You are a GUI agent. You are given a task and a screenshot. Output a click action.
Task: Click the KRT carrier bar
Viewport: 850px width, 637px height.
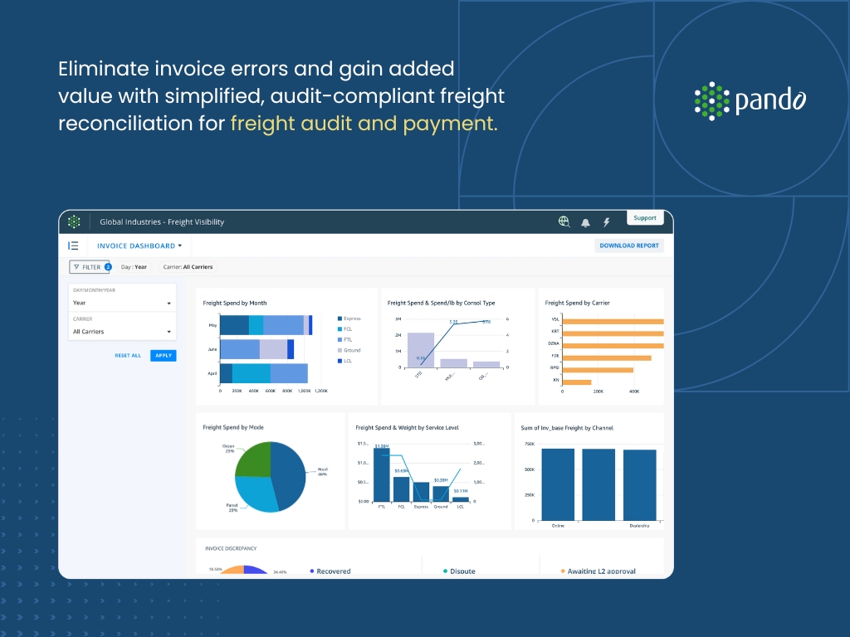point(613,333)
